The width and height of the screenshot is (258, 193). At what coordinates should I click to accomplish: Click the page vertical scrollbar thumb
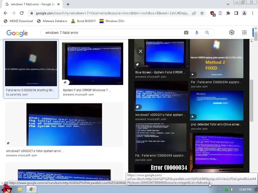256,36
